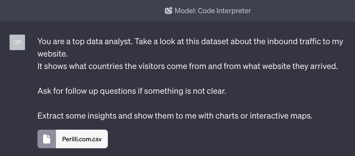This screenshot has width=355, height=156.
Task: Click the document icon on the attachment
Action: (x=47, y=139)
